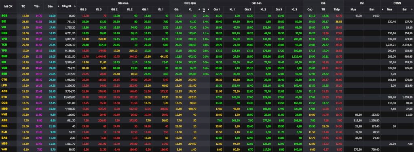Click the TC column header

[23, 6]
